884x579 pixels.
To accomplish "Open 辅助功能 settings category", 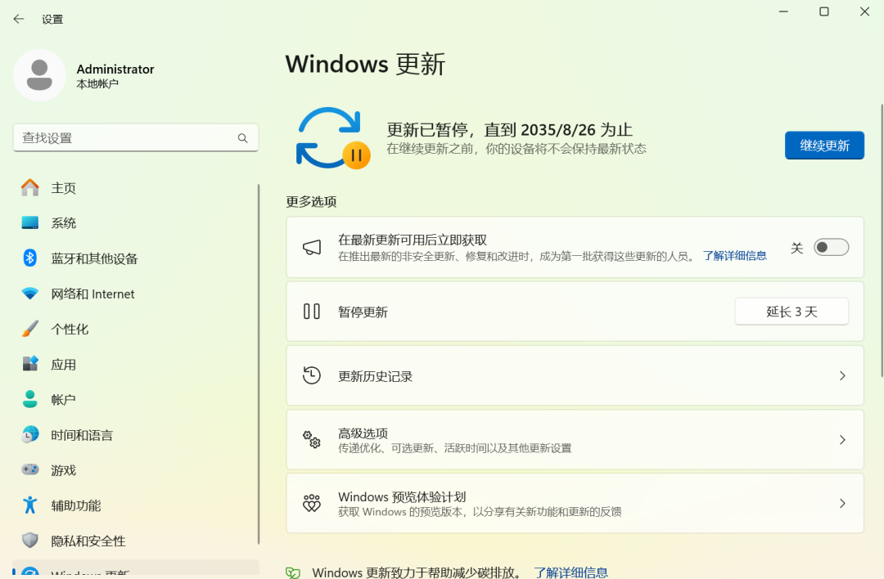I will click(135, 505).
